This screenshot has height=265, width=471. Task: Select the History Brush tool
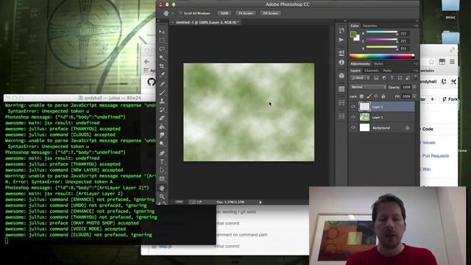tap(162, 110)
